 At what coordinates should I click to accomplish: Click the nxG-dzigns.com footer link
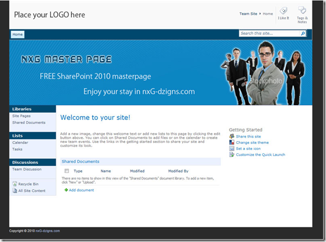[x=48, y=231]
